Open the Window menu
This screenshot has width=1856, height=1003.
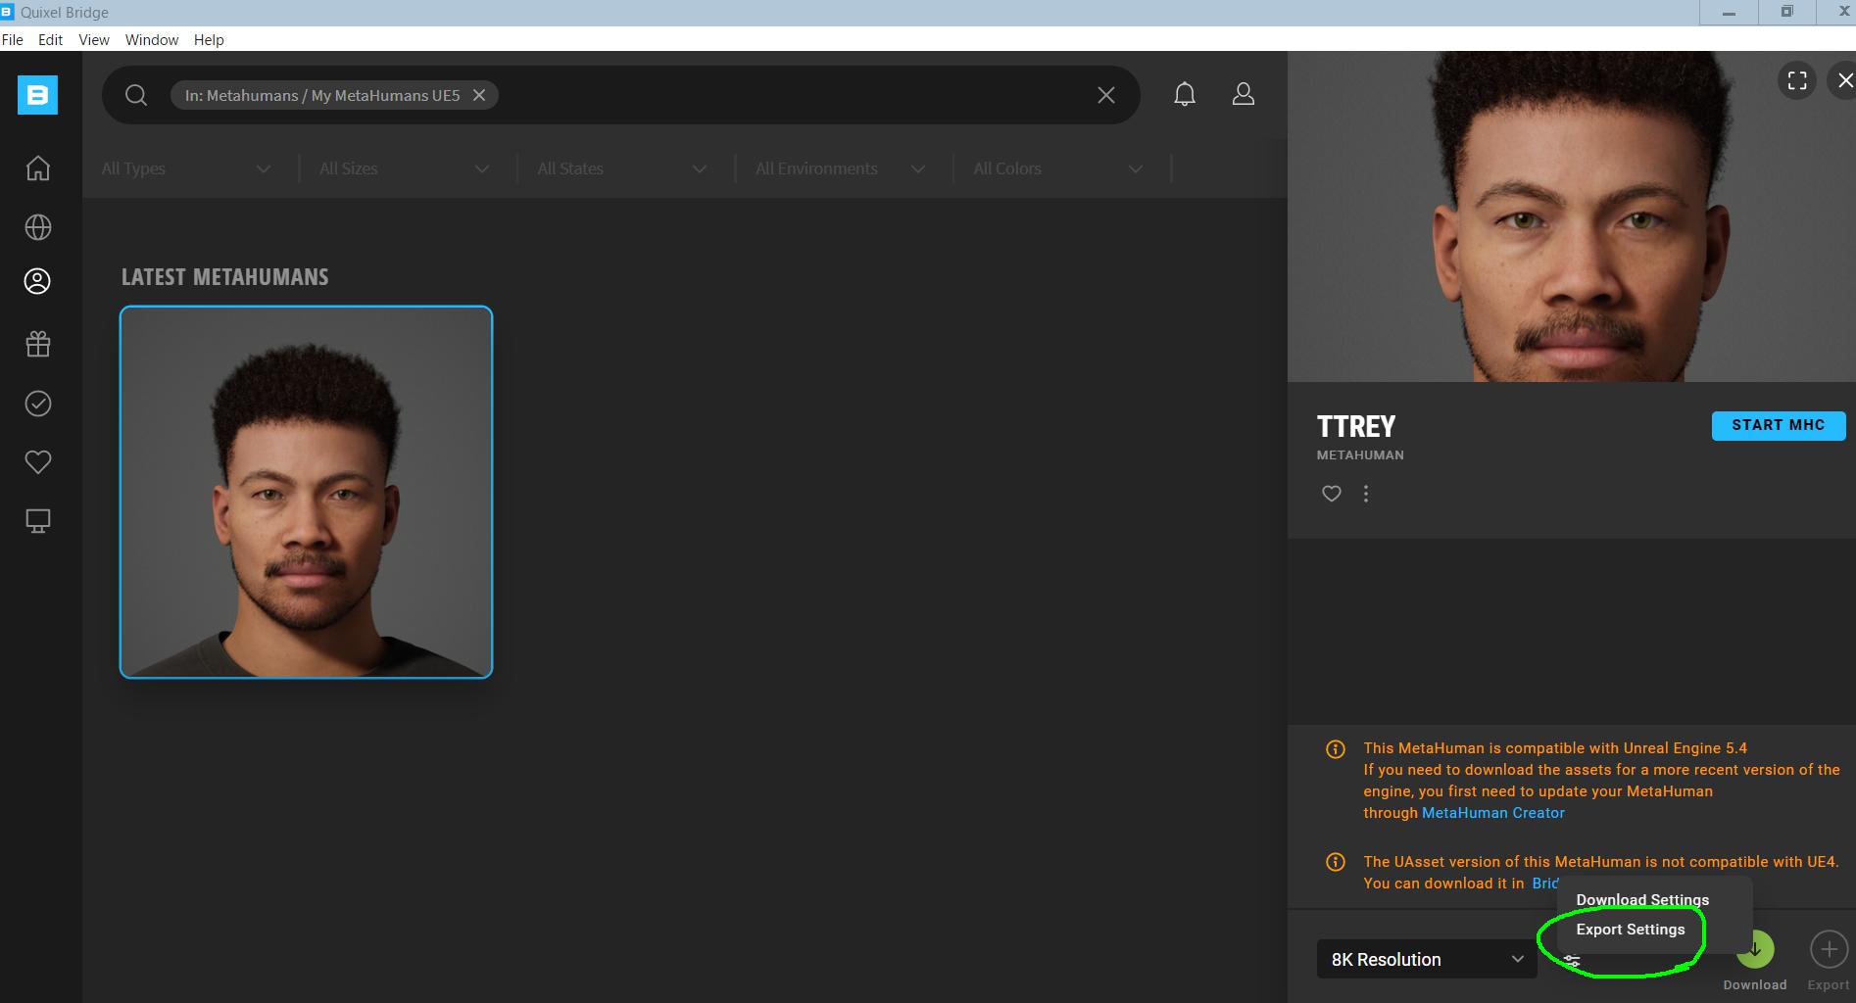pos(152,40)
